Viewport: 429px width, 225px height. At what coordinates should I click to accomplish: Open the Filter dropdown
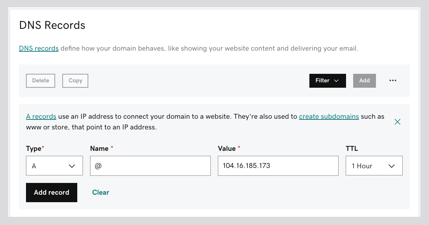pyautogui.click(x=328, y=81)
